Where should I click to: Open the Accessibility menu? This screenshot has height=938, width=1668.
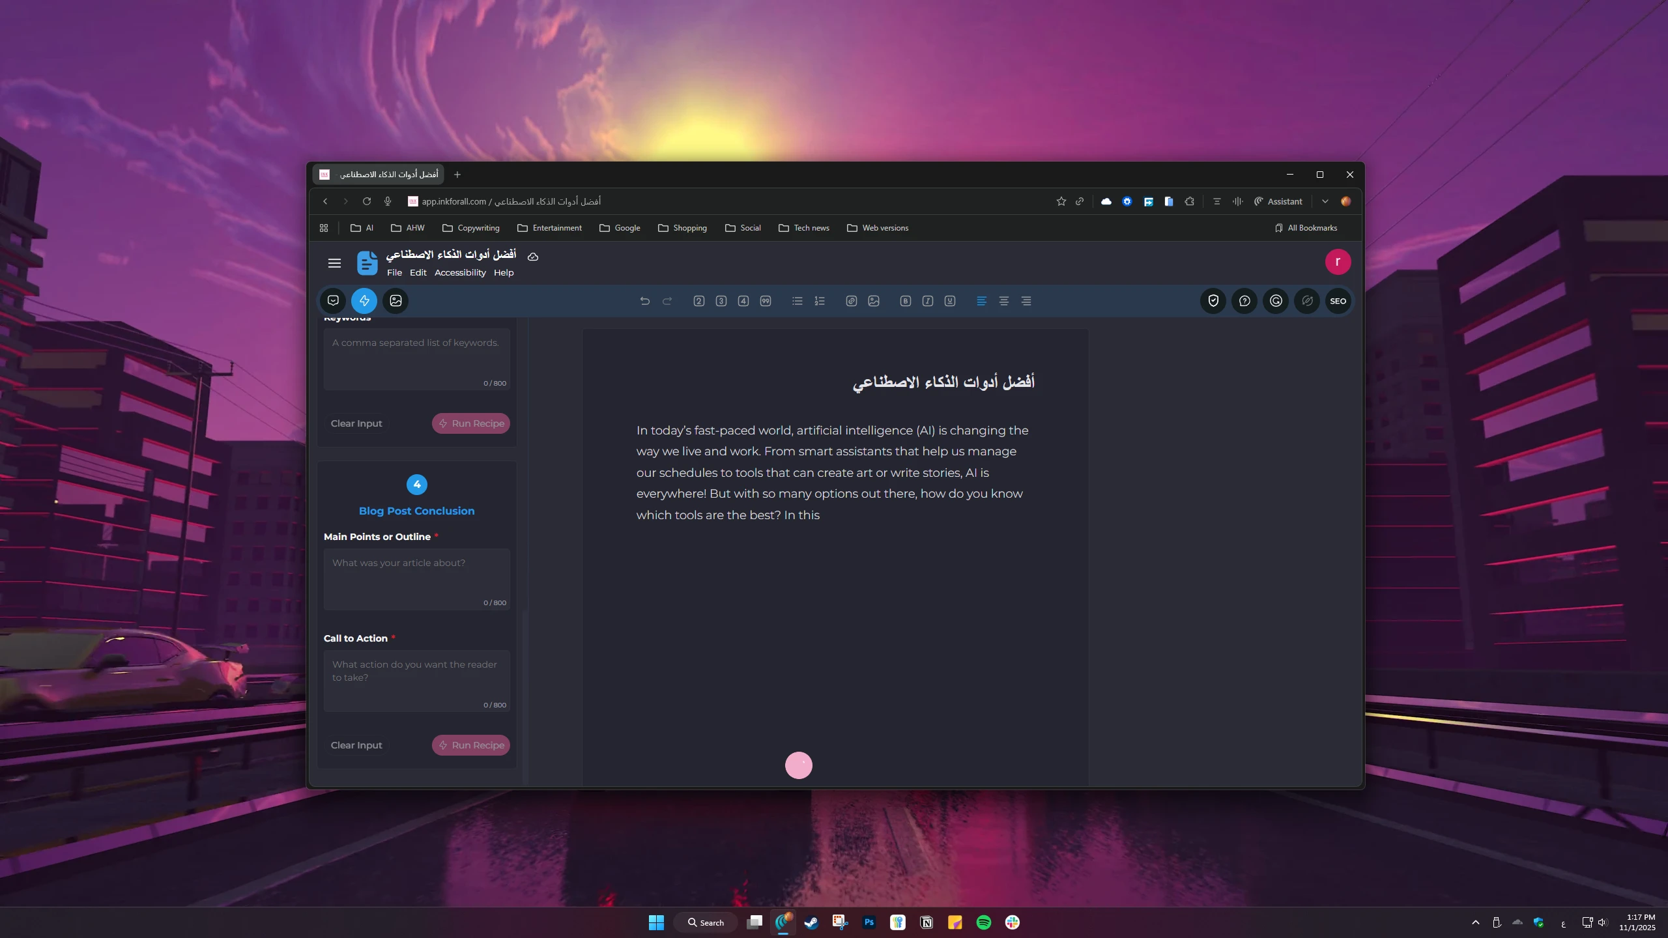click(x=460, y=273)
